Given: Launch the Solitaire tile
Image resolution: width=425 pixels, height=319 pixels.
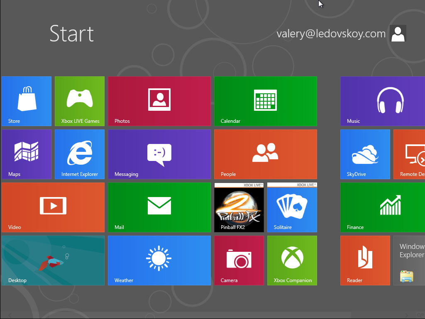Looking at the screenshot, I should pyautogui.click(x=292, y=207).
